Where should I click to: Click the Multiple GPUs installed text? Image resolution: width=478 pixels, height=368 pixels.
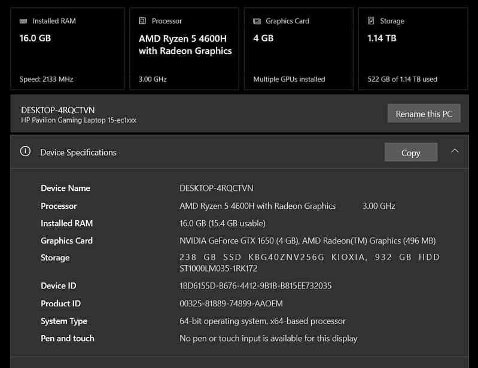click(289, 79)
